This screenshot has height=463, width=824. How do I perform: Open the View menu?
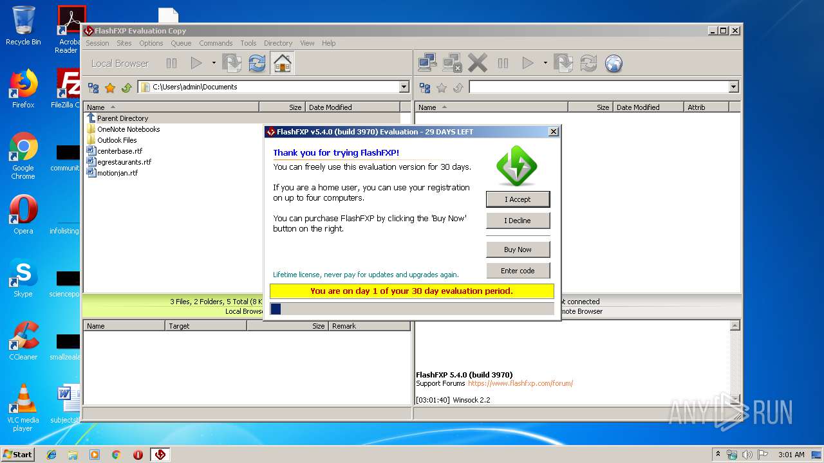point(307,43)
